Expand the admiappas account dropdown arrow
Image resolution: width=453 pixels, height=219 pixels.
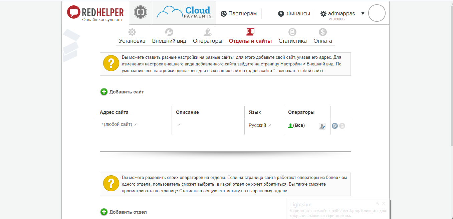[363, 14]
